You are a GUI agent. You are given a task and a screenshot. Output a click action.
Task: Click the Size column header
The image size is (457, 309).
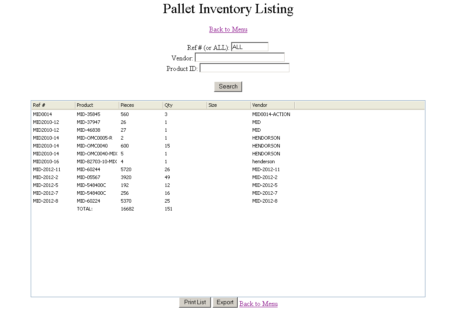coord(229,105)
